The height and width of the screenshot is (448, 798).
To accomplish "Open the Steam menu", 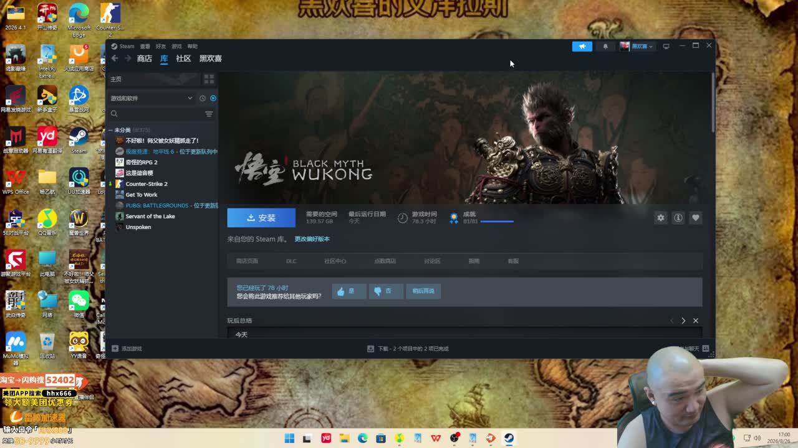I will tap(127, 46).
